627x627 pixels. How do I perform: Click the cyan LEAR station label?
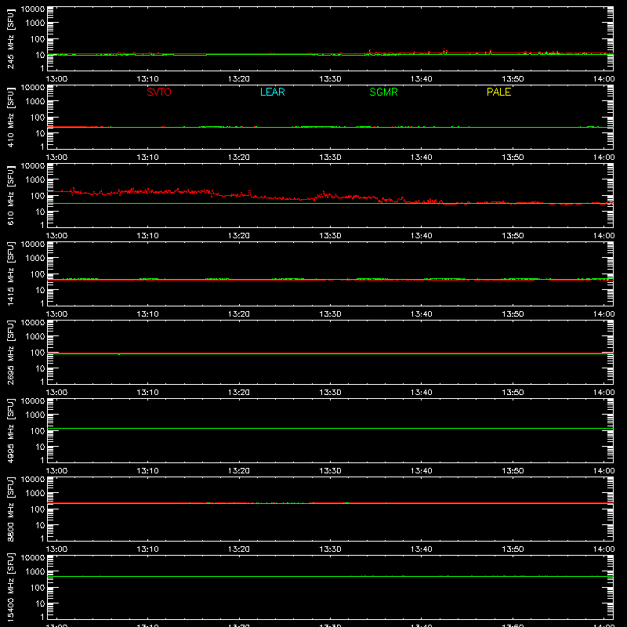272,92
